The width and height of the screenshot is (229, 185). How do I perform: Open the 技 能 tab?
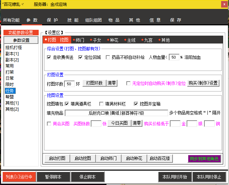(x=73, y=20)
